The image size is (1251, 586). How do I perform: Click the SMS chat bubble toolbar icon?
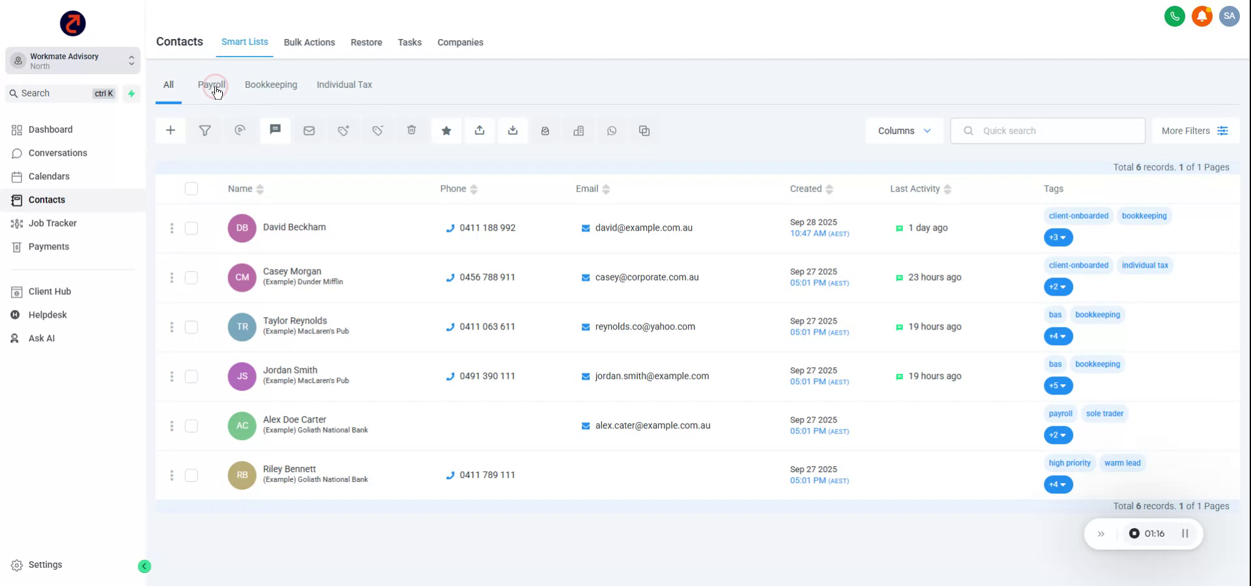point(275,130)
